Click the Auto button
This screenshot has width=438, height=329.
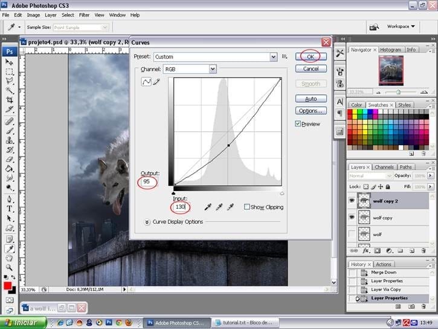click(311, 99)
